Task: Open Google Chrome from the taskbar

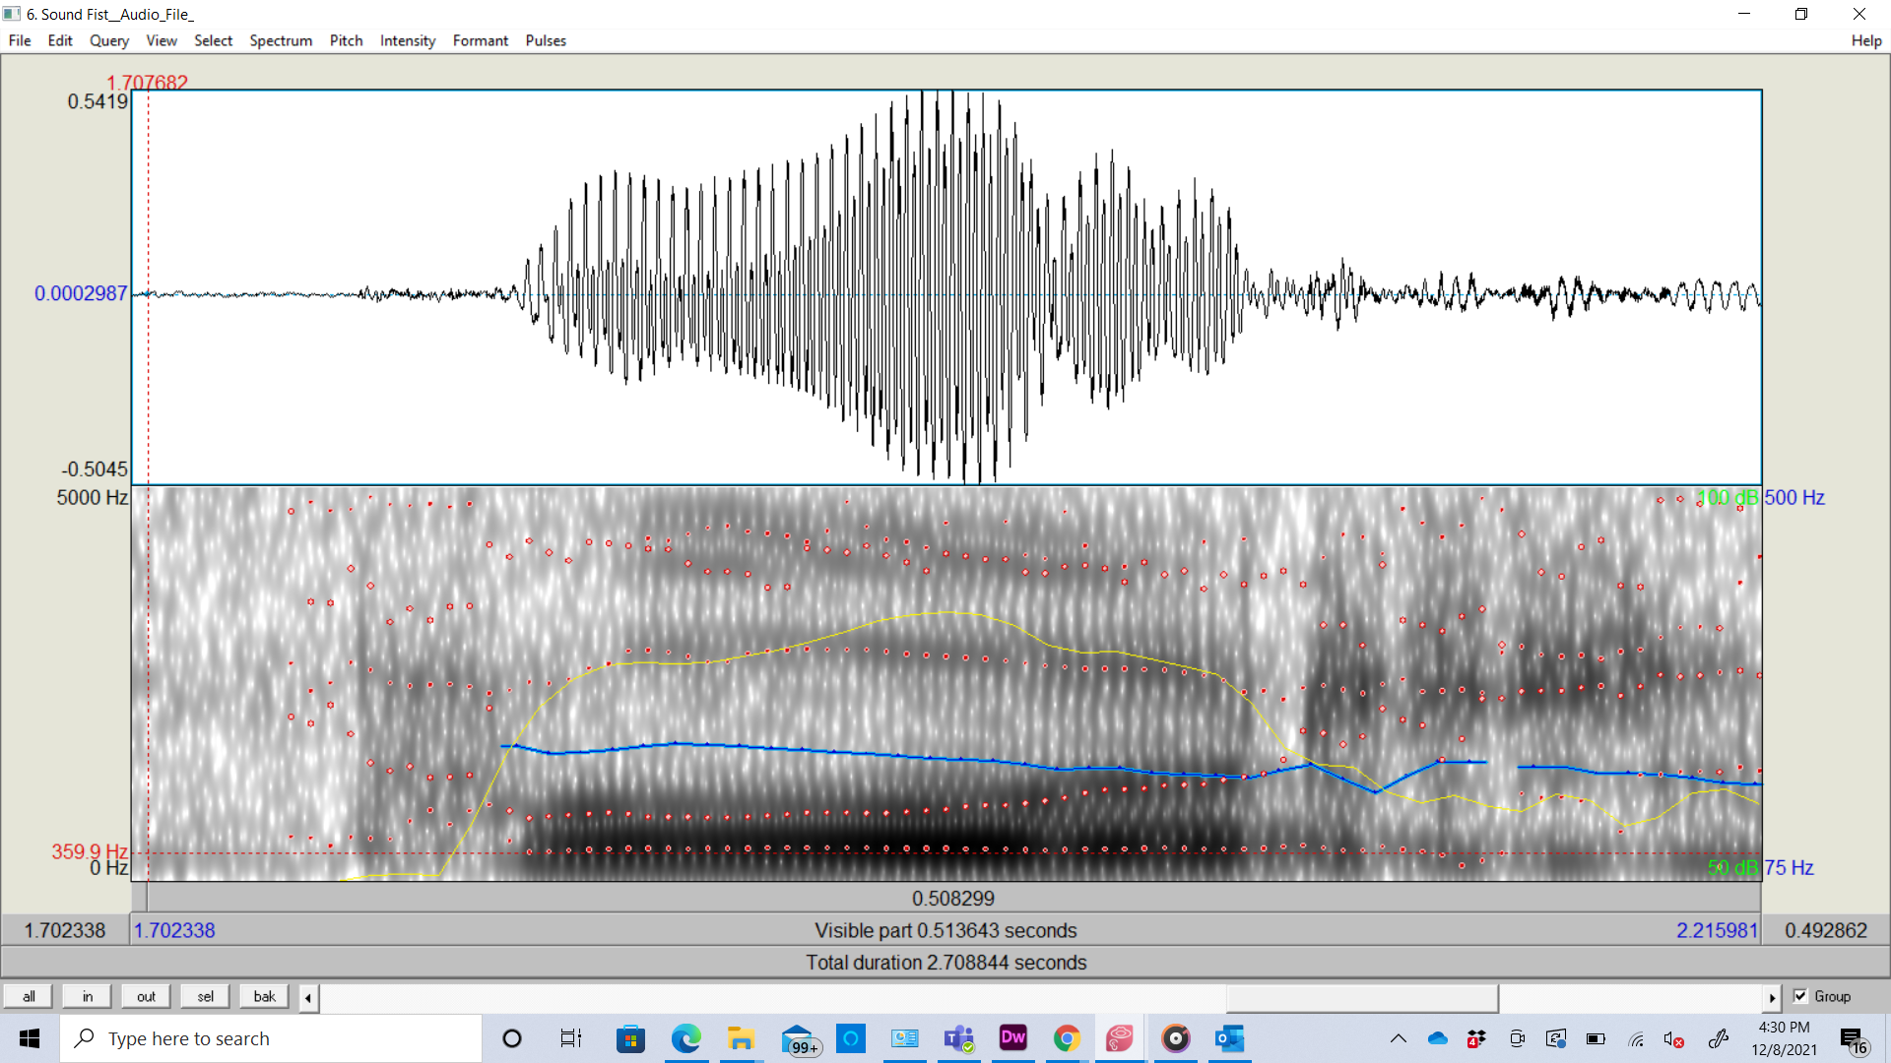Action: coord(1067,1038)
